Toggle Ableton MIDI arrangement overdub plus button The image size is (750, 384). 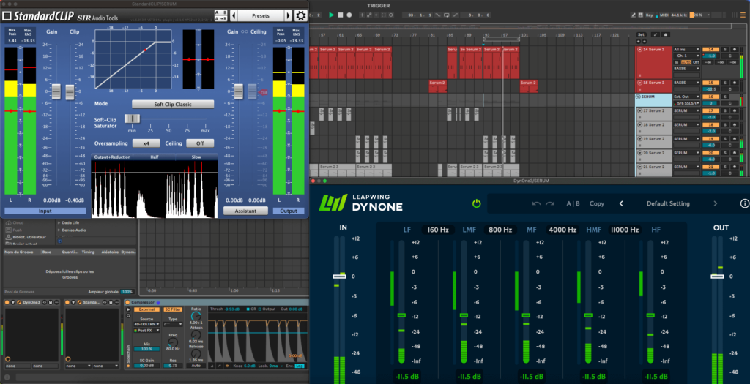[362, 15]
